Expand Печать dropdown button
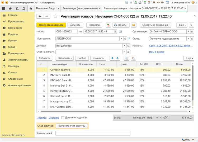 point(121,25)
